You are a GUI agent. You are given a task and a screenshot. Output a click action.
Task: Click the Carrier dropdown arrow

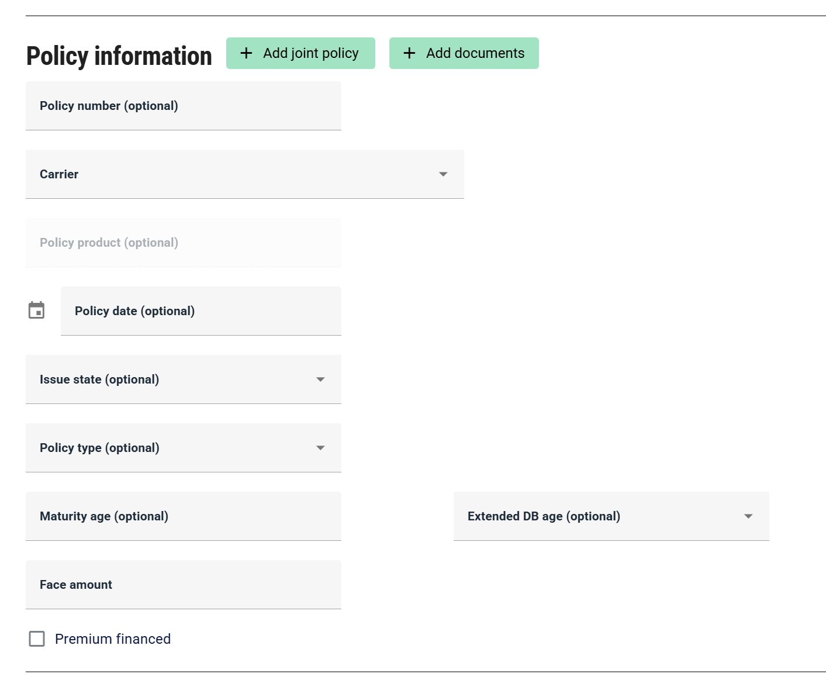click(x=443, y=174)
